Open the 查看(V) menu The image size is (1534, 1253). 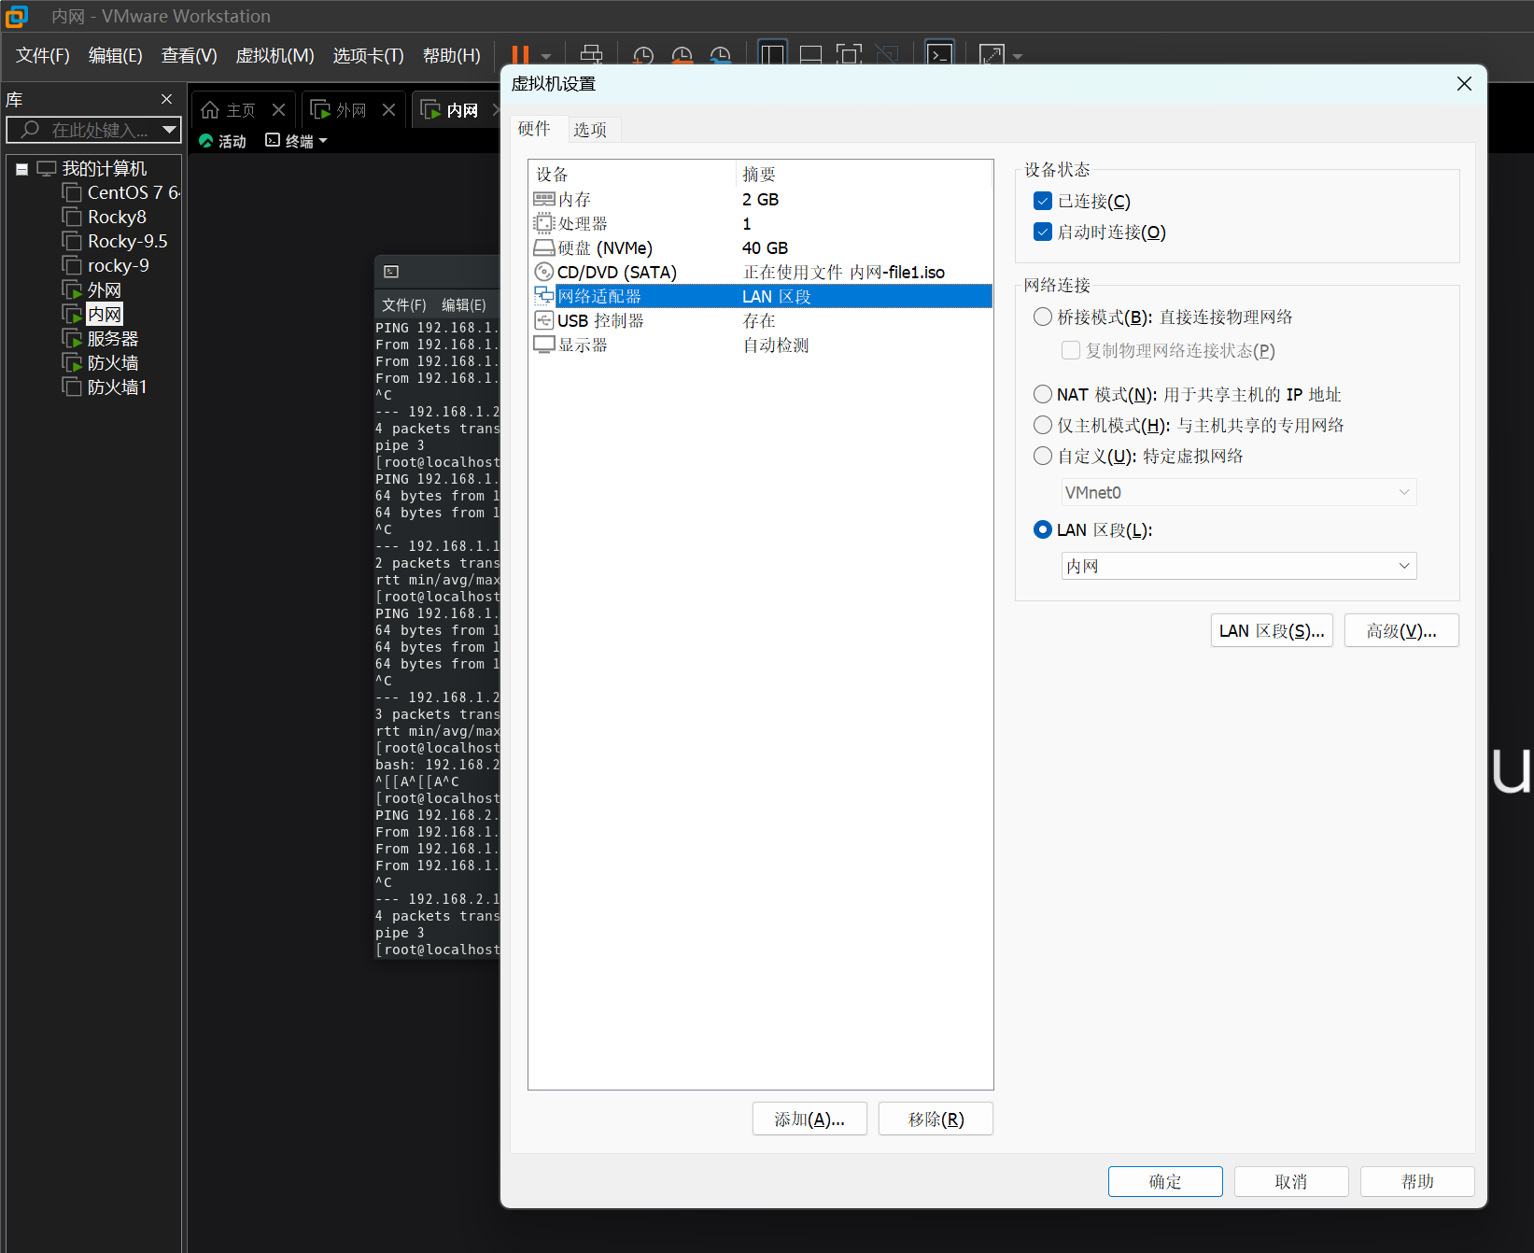tap(189, 55)
